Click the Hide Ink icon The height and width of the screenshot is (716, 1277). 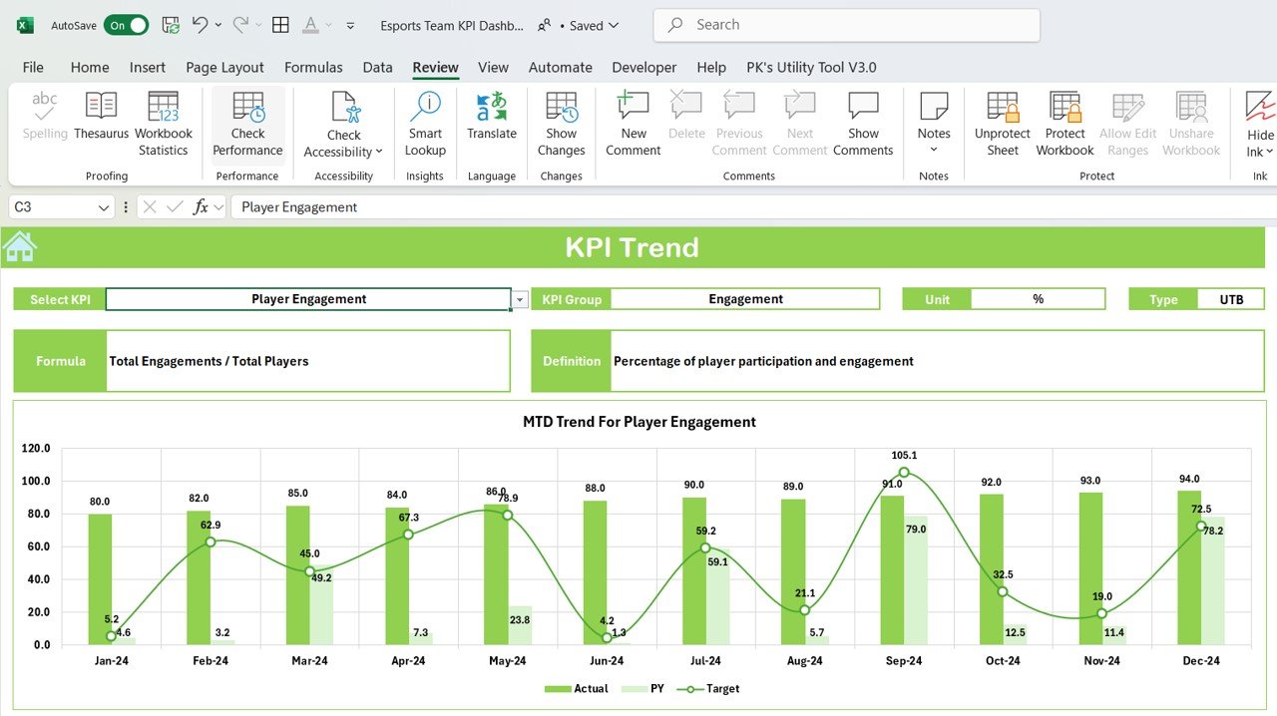(x=1261, y=106)
